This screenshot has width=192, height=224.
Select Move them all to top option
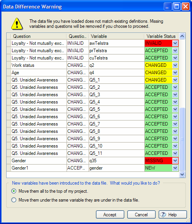click(14, 191)
